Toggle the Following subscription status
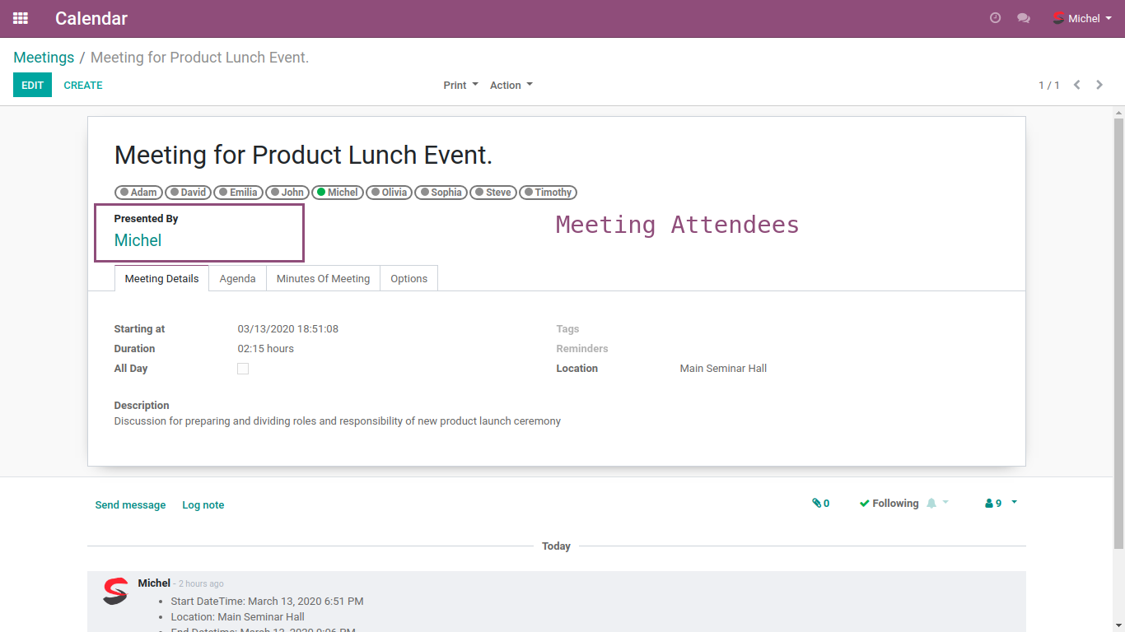 tap(889, 503)
